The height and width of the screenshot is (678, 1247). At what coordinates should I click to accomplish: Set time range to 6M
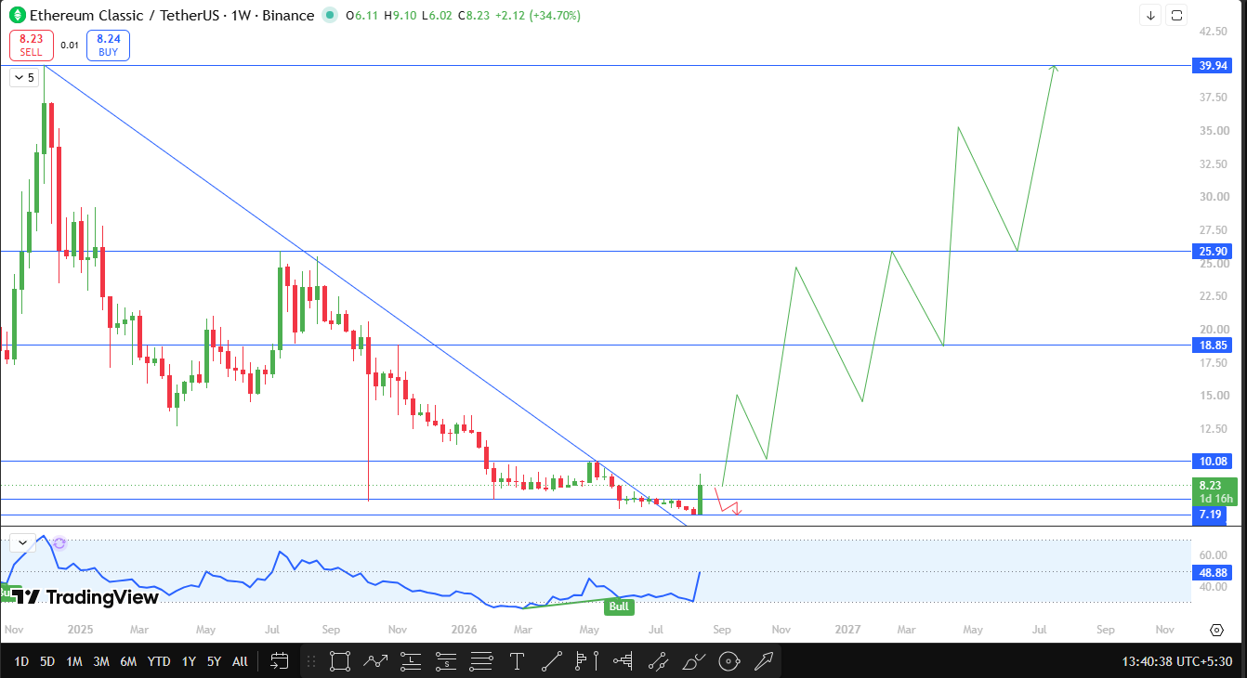pyautogui.click(x=128, y=661)
